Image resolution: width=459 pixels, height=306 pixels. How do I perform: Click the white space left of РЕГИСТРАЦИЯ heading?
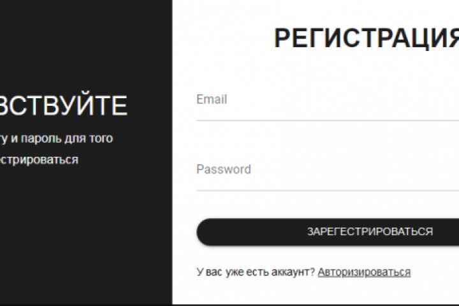coord(223,39)
